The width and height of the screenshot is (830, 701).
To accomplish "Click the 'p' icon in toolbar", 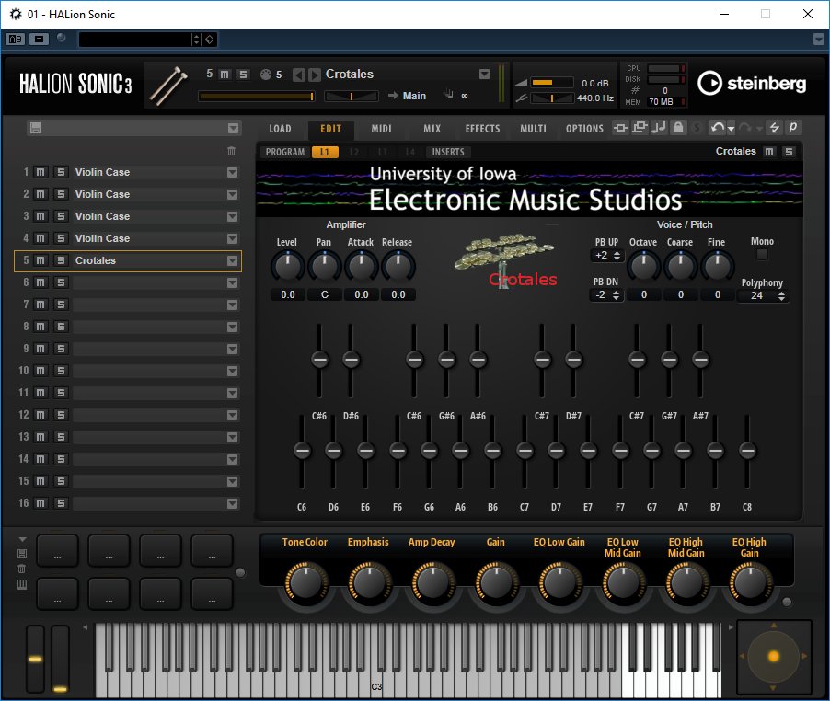I will (793, 128).
